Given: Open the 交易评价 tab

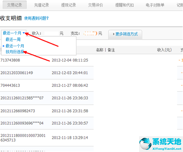Looking at the screenshot, I should [x=96, y=5].
